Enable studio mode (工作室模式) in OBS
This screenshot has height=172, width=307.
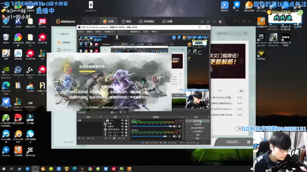(x=197, y=131)
